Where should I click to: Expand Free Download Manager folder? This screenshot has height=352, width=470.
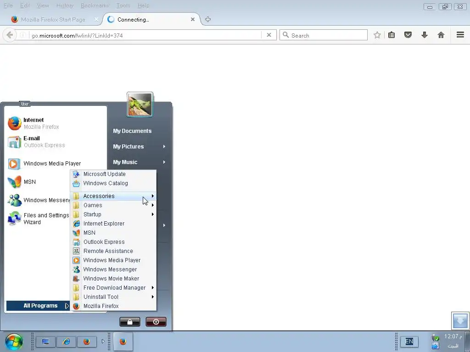[113, 288]
